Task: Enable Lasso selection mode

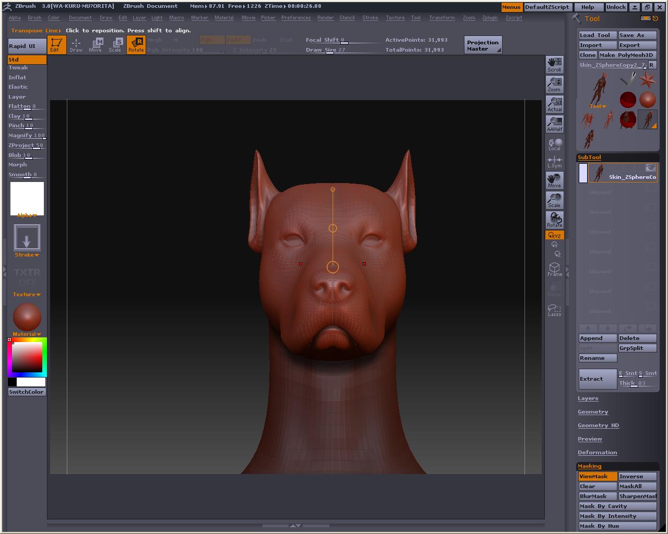Action: [554, 310]
